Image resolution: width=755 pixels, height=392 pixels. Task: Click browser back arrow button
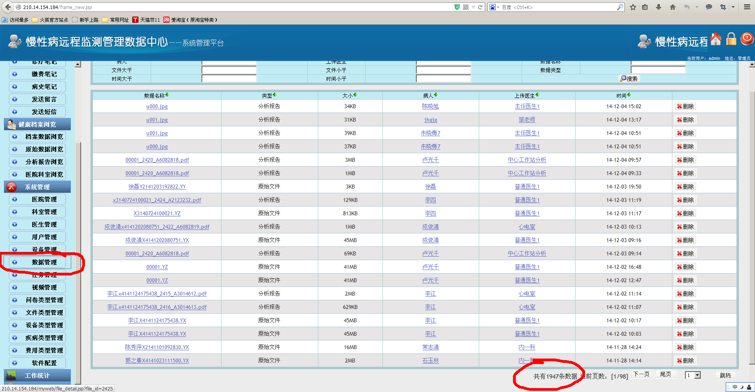[8, 7]
